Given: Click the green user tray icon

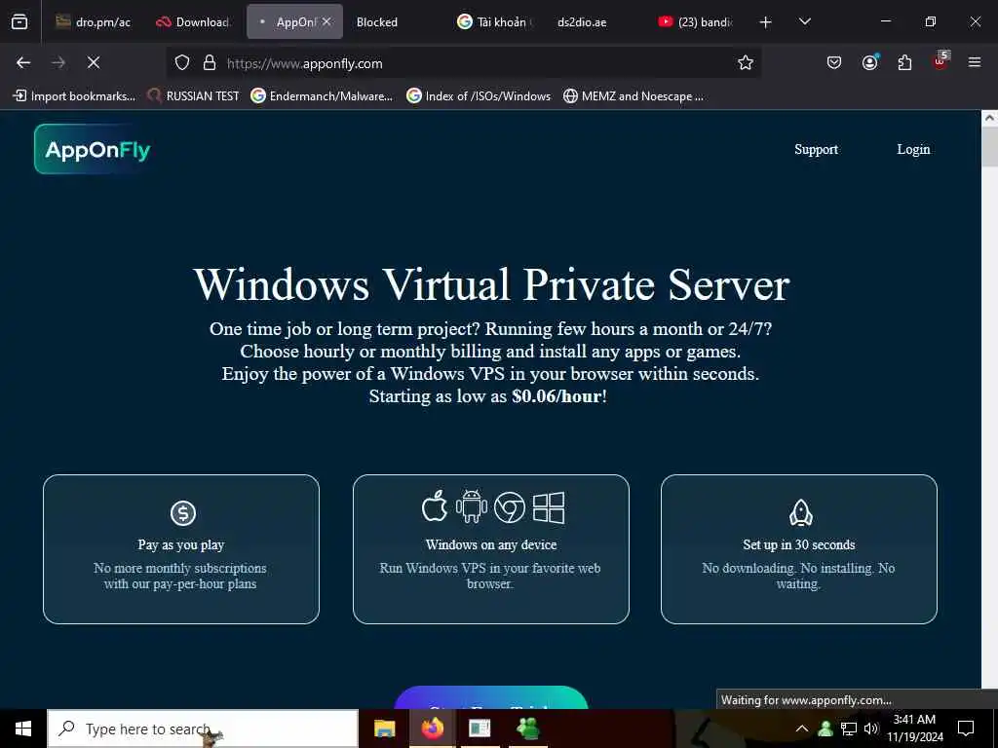Looking at the screenshot, I should pyautogui.click(x=825, y=729).
